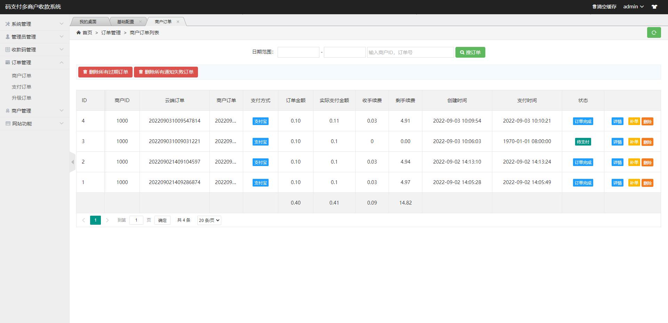Click the 搜订单 search button
This screenshot has width=668, height=323.
[470, 52]
